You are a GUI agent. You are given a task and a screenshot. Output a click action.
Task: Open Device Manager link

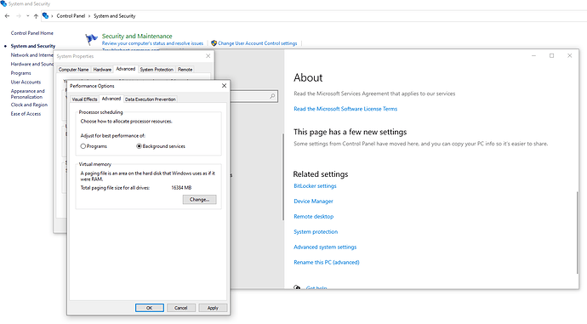pyautogui.click(x=313, y=202)
